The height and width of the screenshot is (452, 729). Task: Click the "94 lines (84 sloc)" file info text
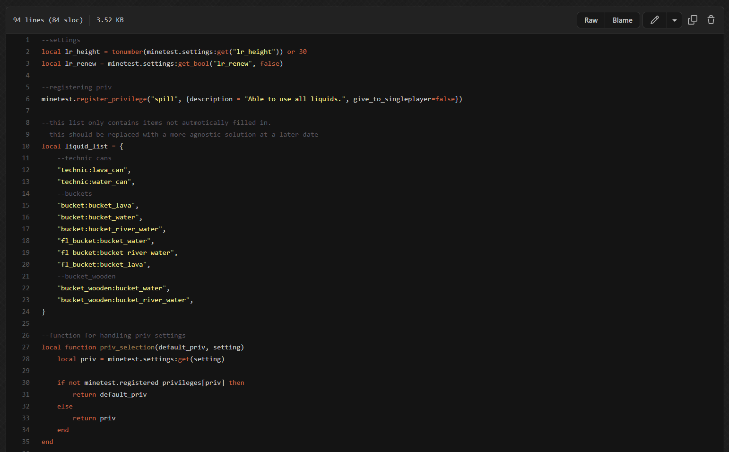48,20
